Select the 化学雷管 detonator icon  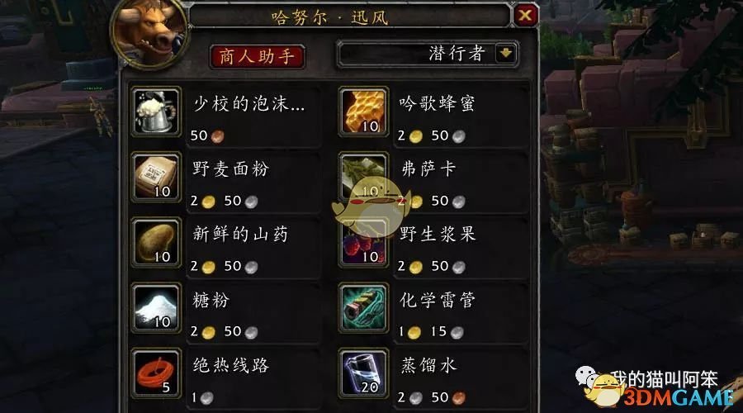click(x=363, y=308)
